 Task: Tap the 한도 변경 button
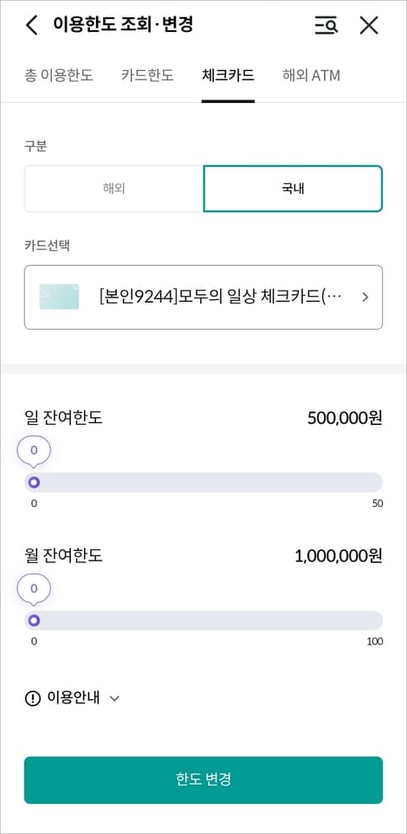pos(203,779)
